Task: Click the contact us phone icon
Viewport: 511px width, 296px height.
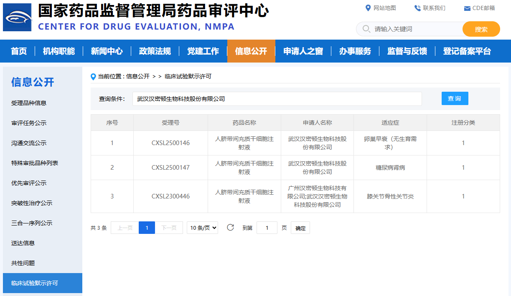Action: pyautogui.click(x=417, y=8)
